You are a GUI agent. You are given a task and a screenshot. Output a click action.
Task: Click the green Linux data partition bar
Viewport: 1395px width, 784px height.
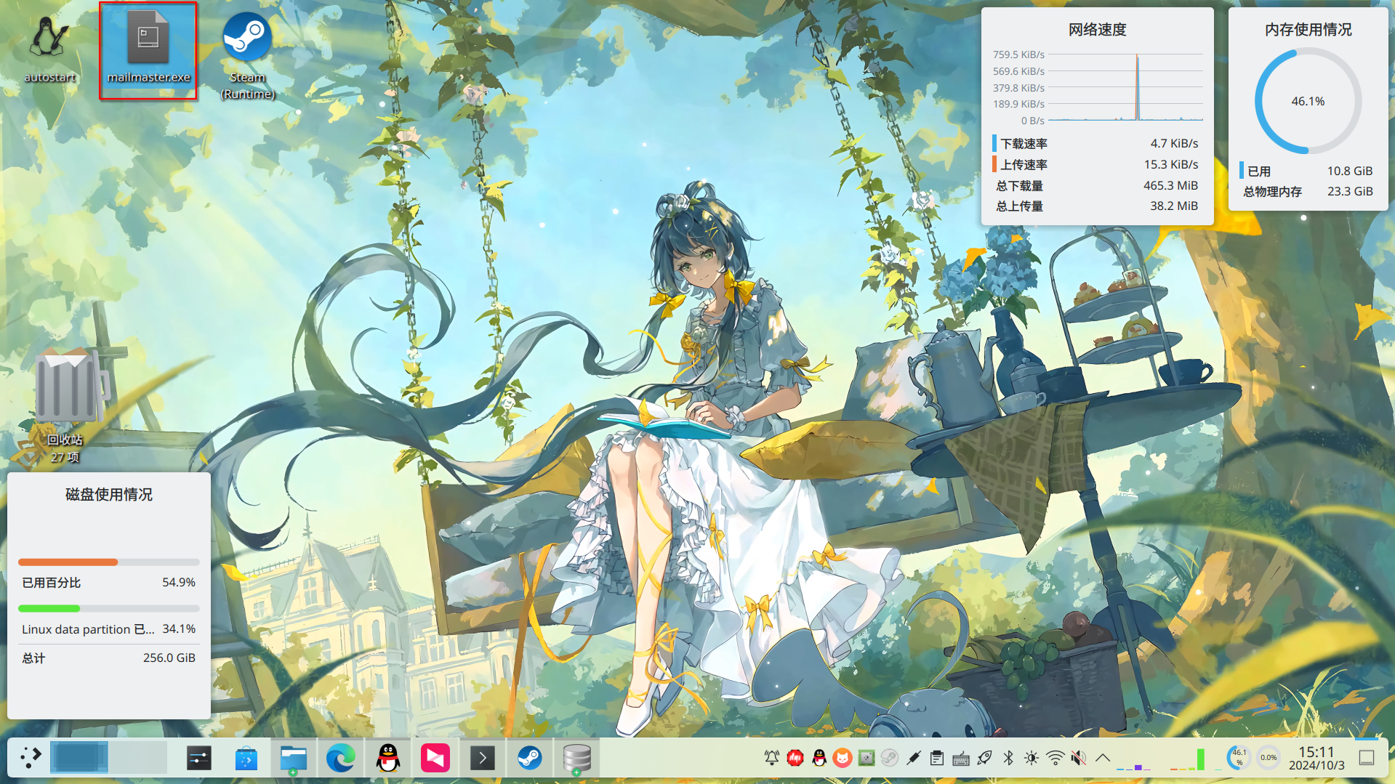[108, 608]
